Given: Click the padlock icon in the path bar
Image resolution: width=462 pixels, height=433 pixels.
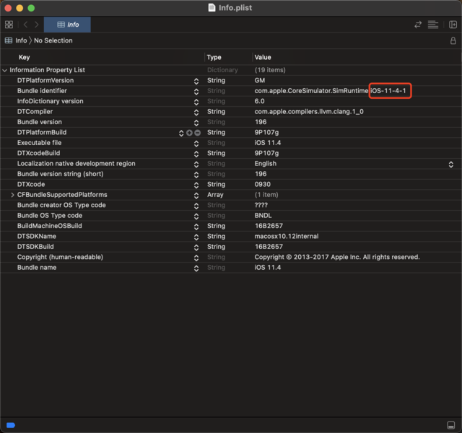Looking at the screenshot, I should 453,41.
